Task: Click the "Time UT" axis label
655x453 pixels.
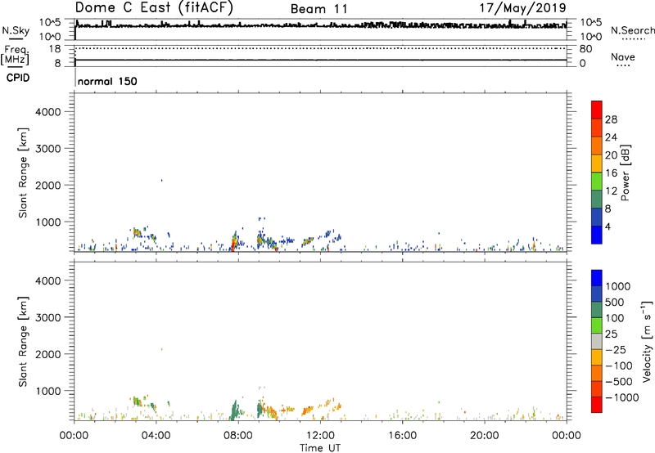Action: click(320, 448)
